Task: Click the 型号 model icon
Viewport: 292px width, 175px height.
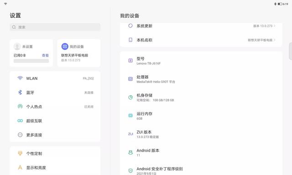Action: pyautogui.click(x=130, y=61)
